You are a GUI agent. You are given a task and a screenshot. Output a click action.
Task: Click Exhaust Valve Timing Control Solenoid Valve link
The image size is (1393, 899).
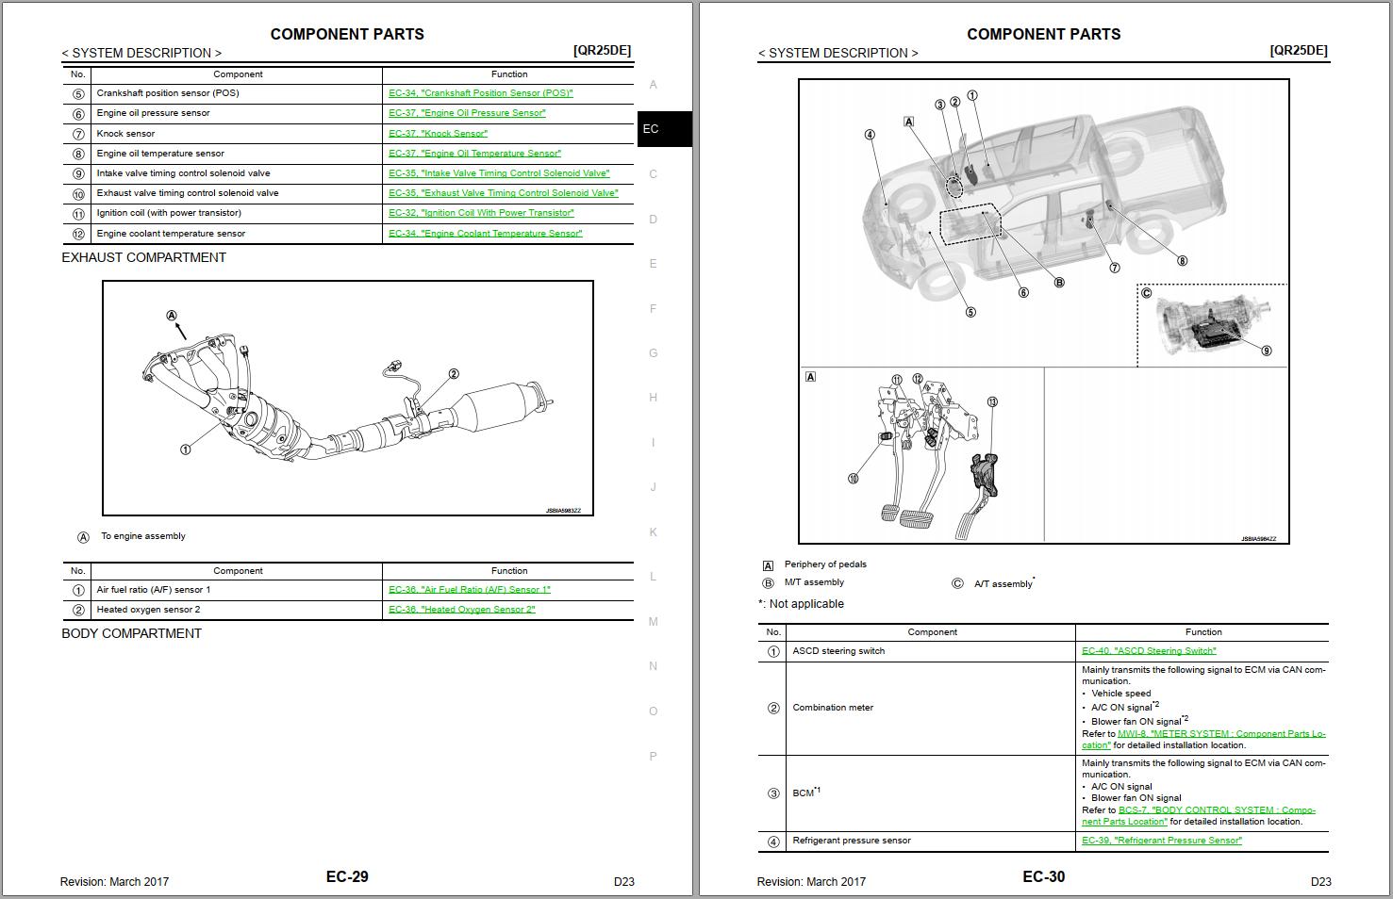[x=503, y=193]
